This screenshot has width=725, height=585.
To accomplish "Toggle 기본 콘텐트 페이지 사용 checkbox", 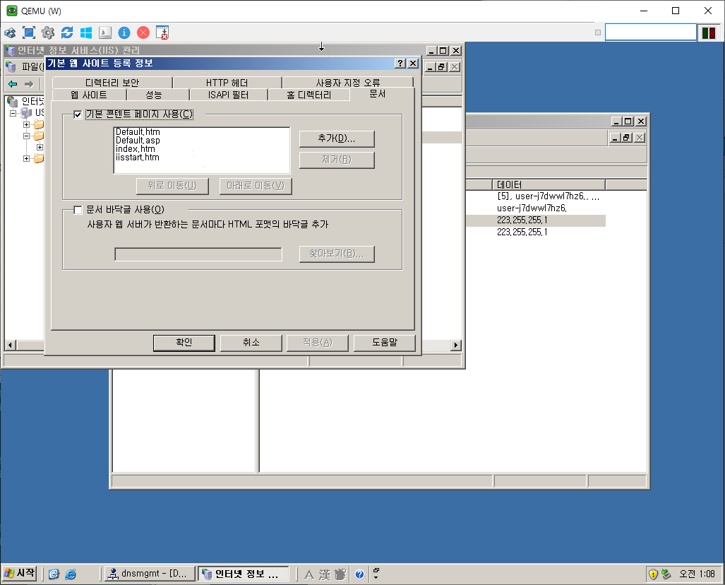I will [x=78, y=114].
